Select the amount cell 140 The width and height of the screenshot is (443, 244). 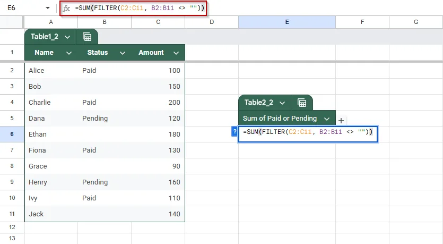[x=158, y=214]
